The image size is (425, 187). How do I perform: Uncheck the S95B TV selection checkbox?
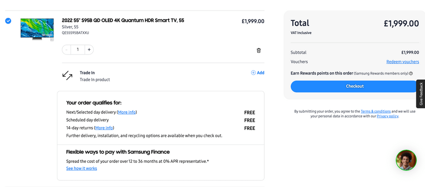point(8,21)
